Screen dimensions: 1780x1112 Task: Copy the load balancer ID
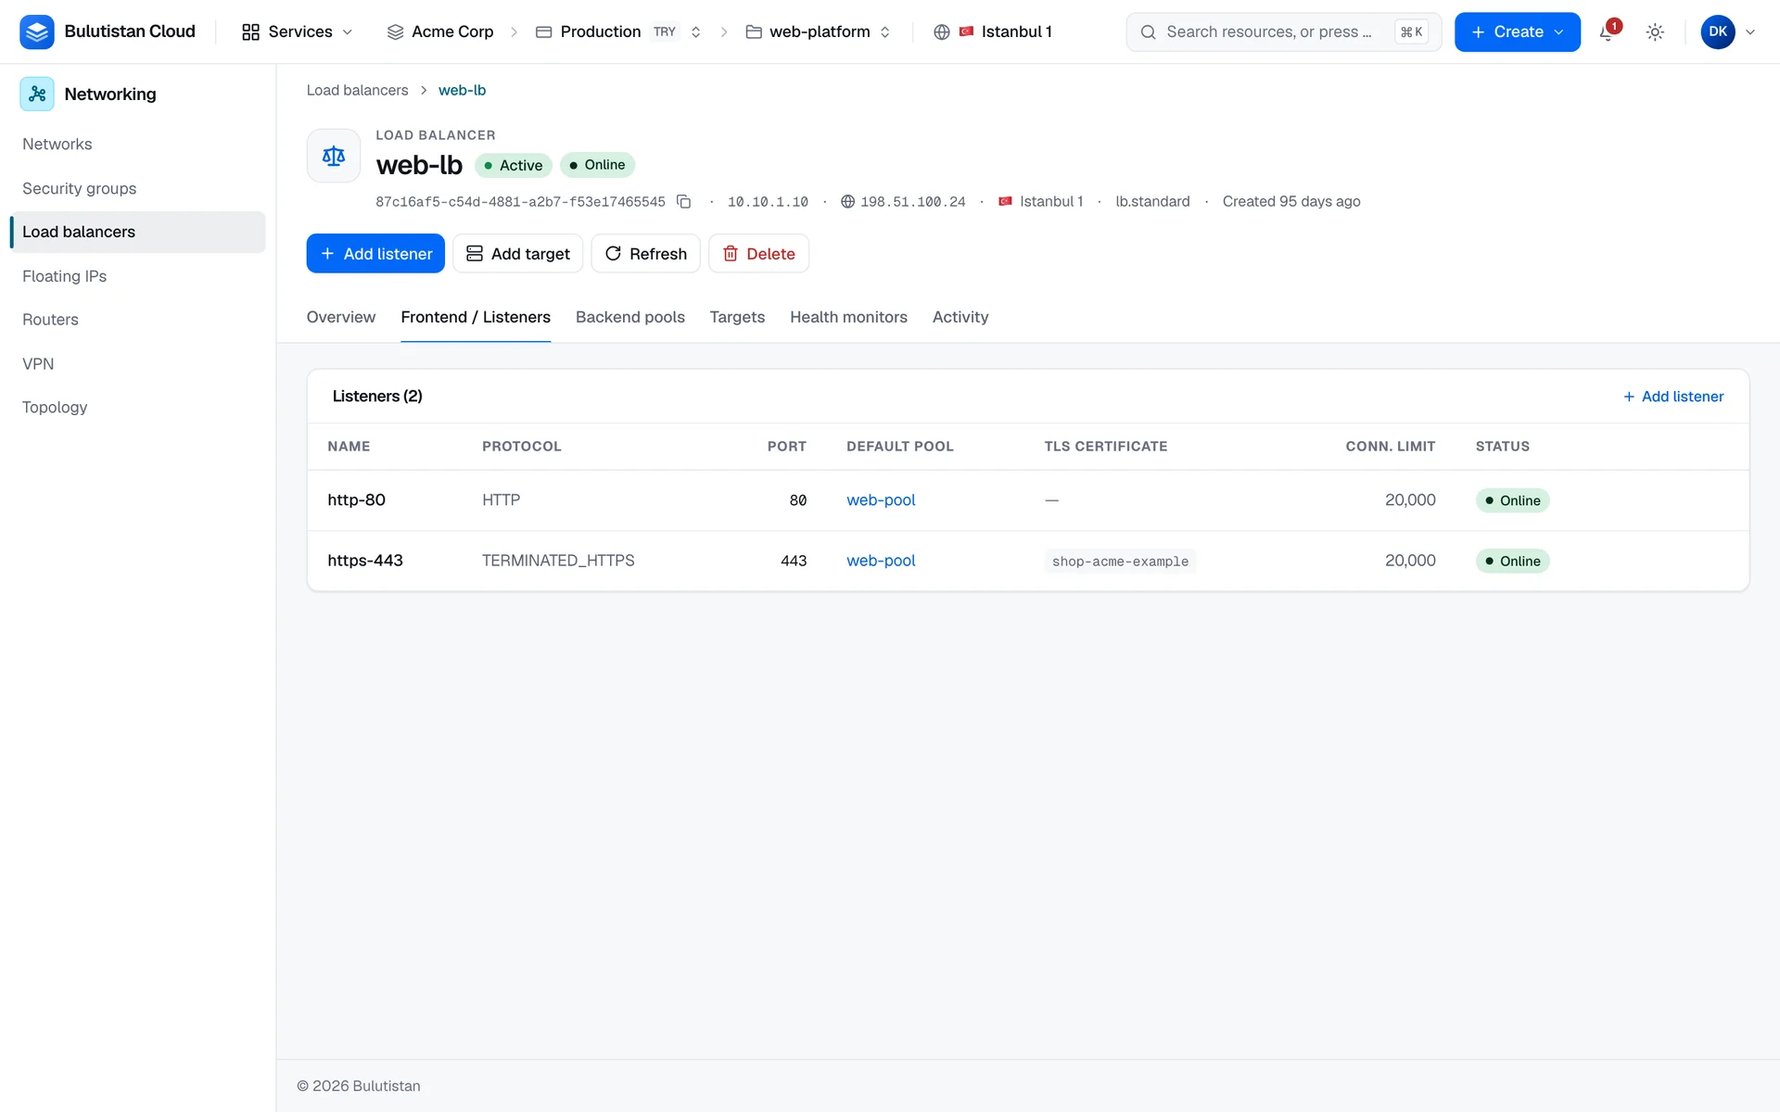(x=684, y=201)
